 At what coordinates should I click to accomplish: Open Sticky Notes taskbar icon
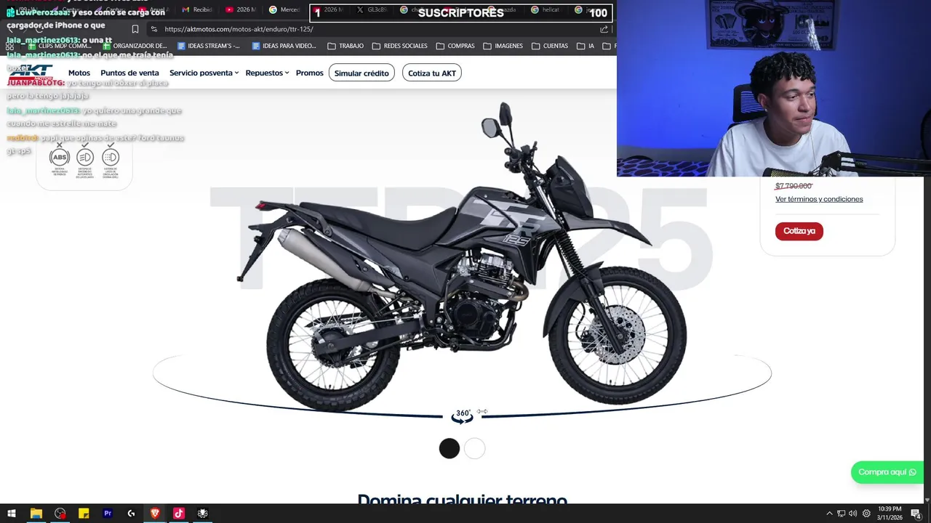click(84, 513)
